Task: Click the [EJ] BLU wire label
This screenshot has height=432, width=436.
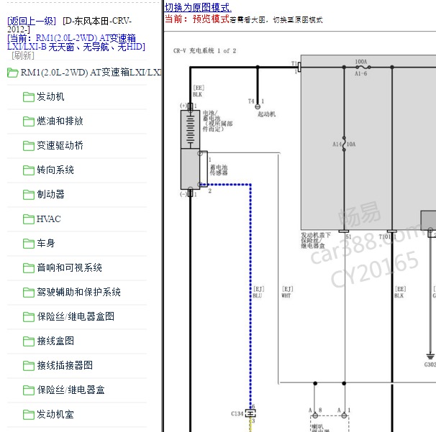Action: [x=258, y=293]
